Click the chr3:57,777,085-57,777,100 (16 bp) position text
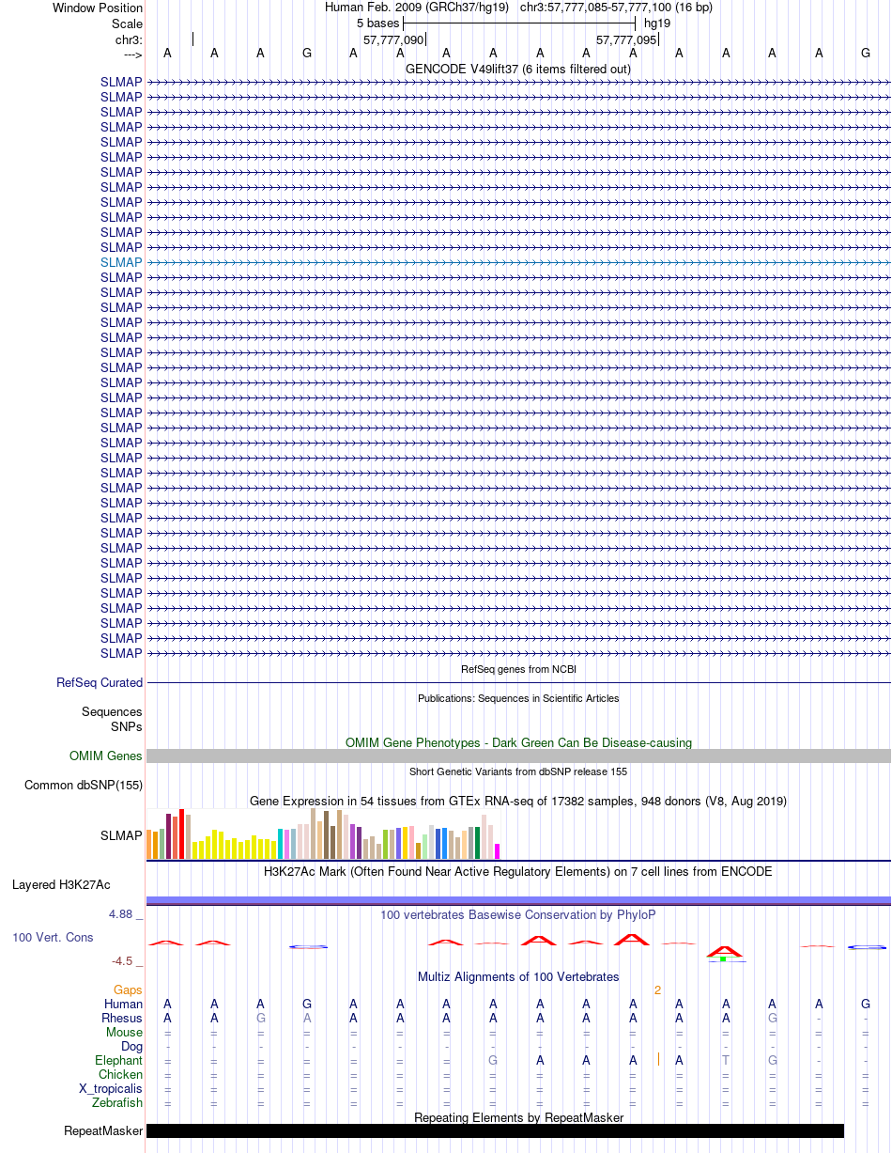 [616, 8]
